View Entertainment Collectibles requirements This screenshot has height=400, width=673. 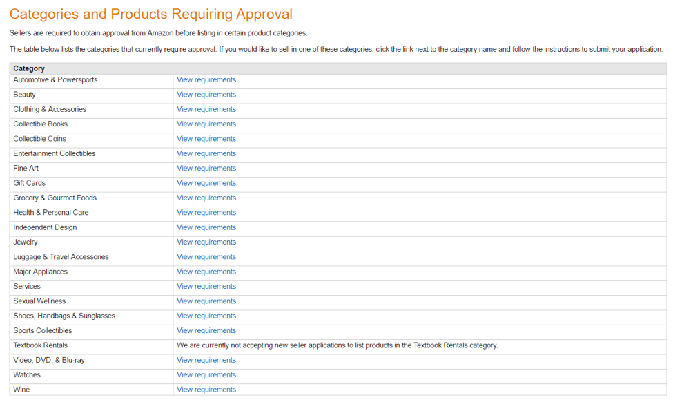tap(206, 153)
